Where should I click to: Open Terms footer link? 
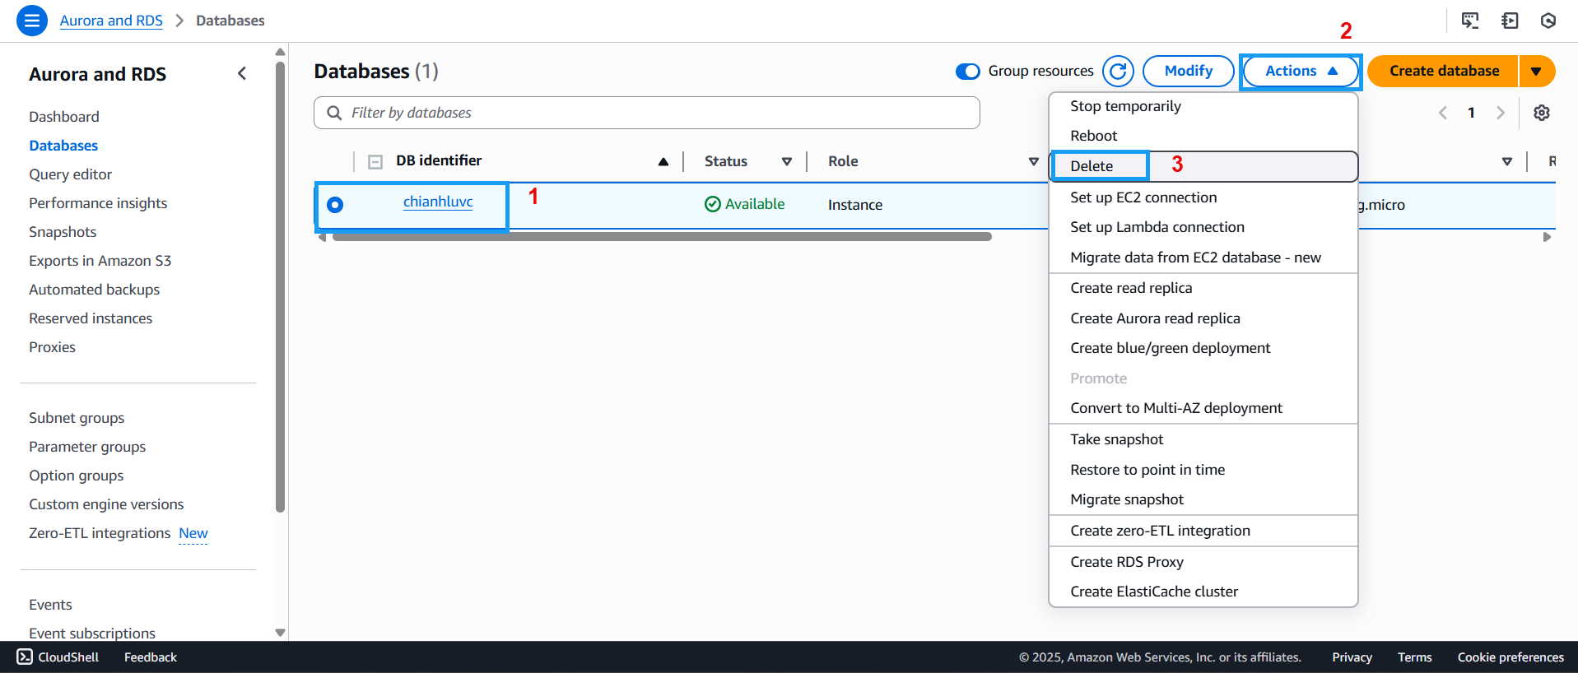point(1414,657)
